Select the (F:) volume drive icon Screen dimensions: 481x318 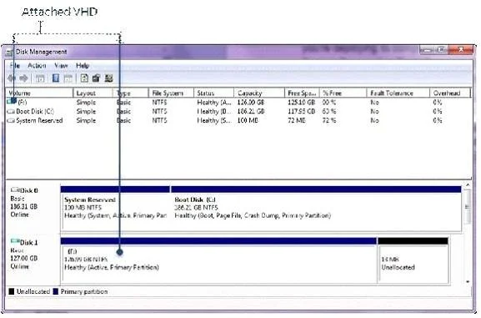pos(12,101)
